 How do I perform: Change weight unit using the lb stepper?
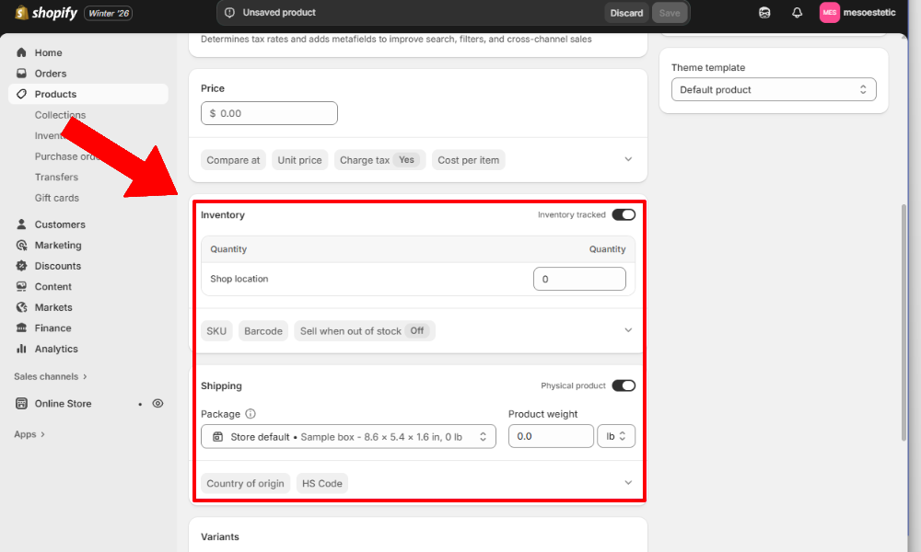click(616, 436)
